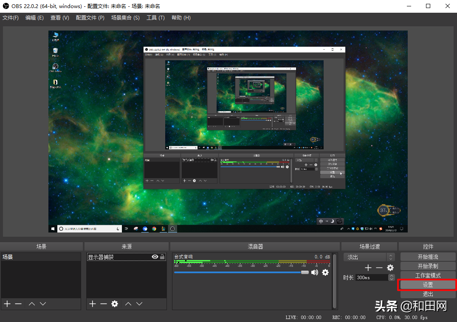Image resolution: width=457 pixels, height=322 pixels.
Task: Click the 开始录制 button
Action: [x=428, y=266]
